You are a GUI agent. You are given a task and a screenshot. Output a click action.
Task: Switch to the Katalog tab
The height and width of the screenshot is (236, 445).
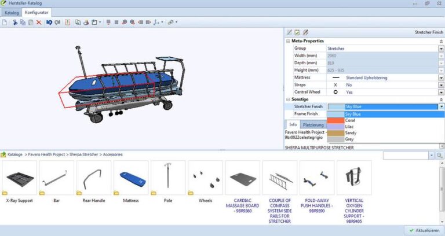[x=12, y=12]
